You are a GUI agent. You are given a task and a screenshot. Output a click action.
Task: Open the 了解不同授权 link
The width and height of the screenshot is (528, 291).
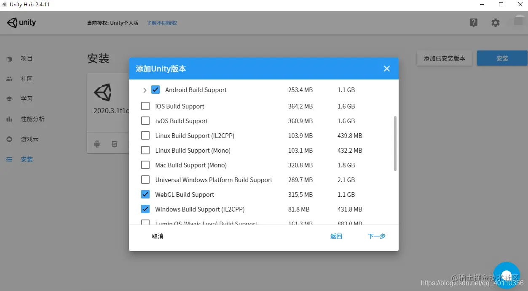(162, 23)
